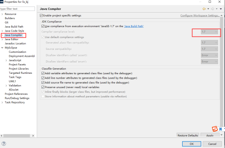Click the tree scrollbar right arrow
The width and height of the screenshot is (225, 148).
33,135
